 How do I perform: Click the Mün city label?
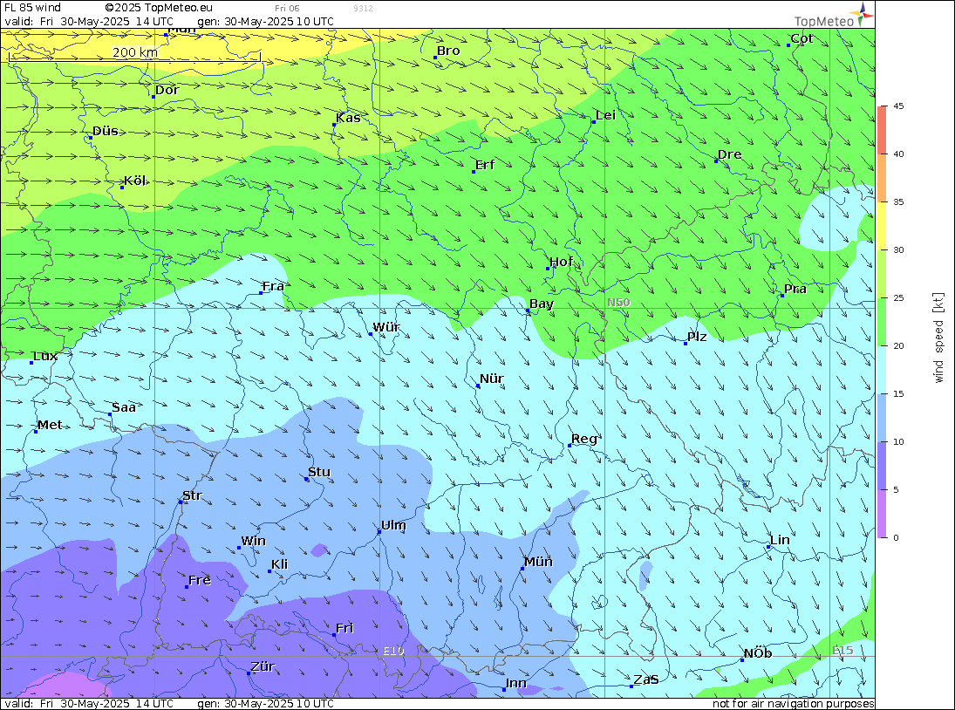538,562
